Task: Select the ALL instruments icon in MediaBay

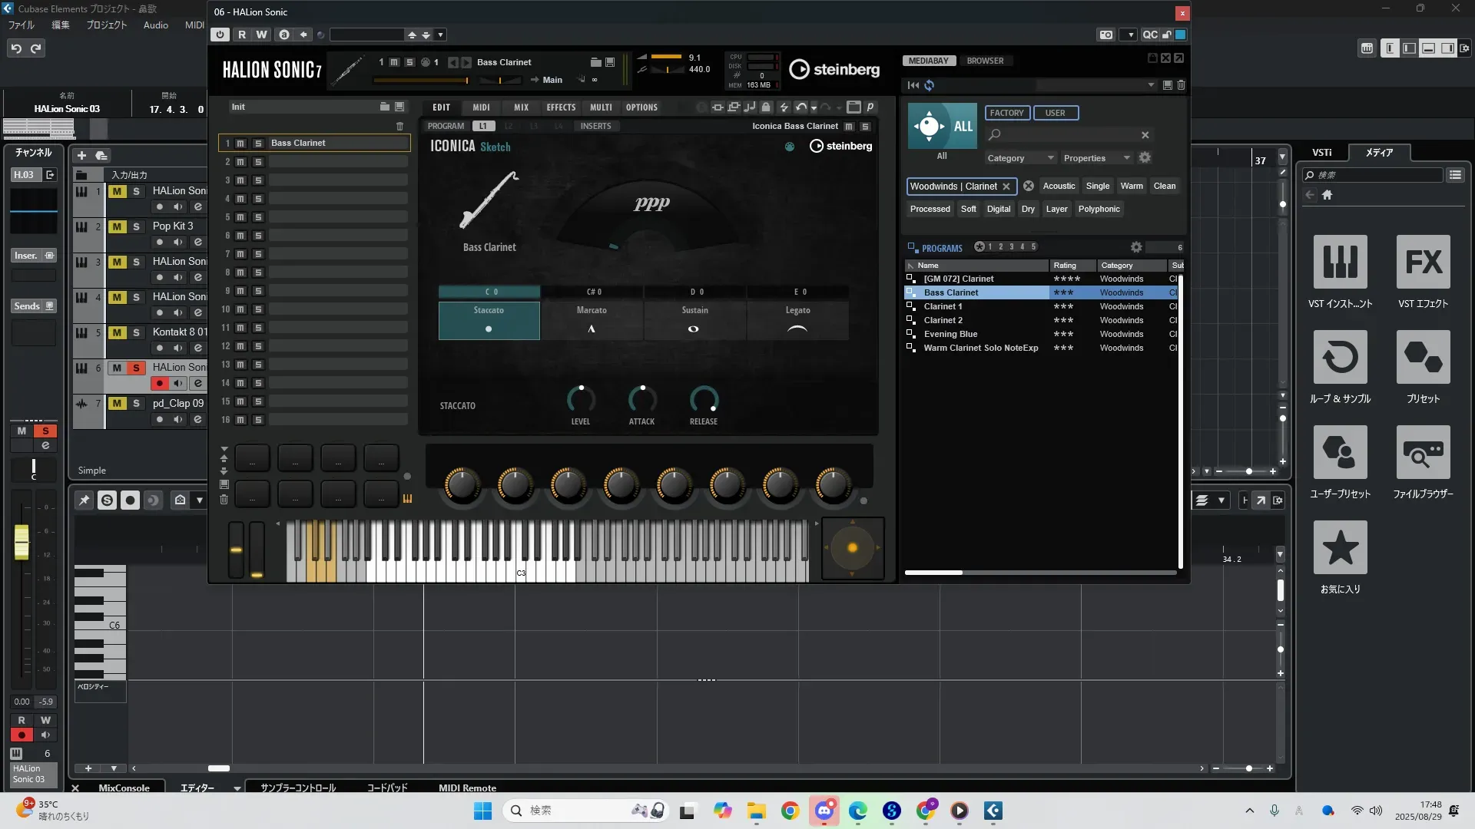Action: click(x=942, y=127)
